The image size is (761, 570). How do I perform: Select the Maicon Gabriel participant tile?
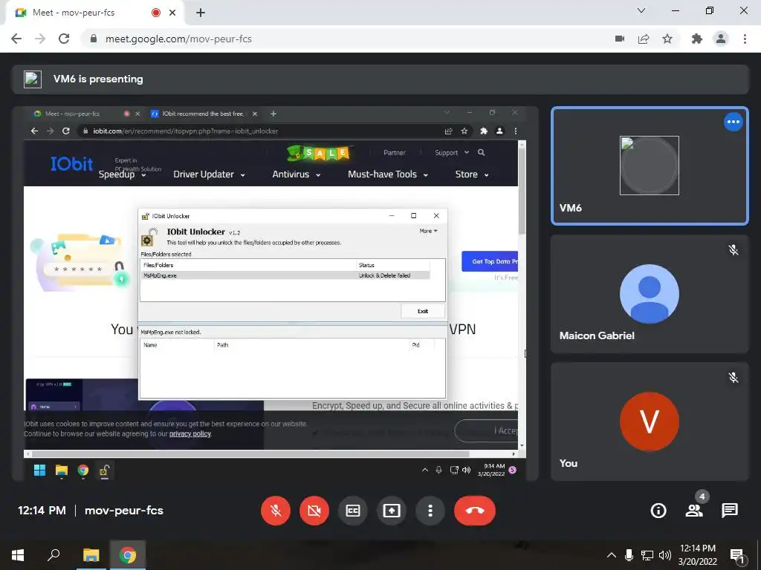coord(650,294)
